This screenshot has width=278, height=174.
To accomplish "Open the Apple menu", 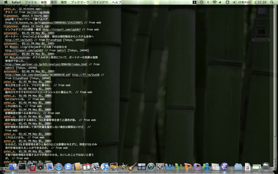I will [x=6, y=2].
